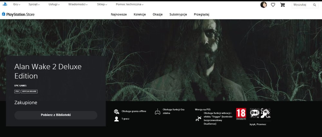The image size is (322, 137).
Task: Open the Przeglądaj store tab
Action: [x=202, y=14]
